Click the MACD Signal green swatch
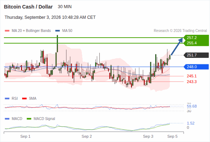The height and width of the screenshot is (142, 210). point(29,119)
